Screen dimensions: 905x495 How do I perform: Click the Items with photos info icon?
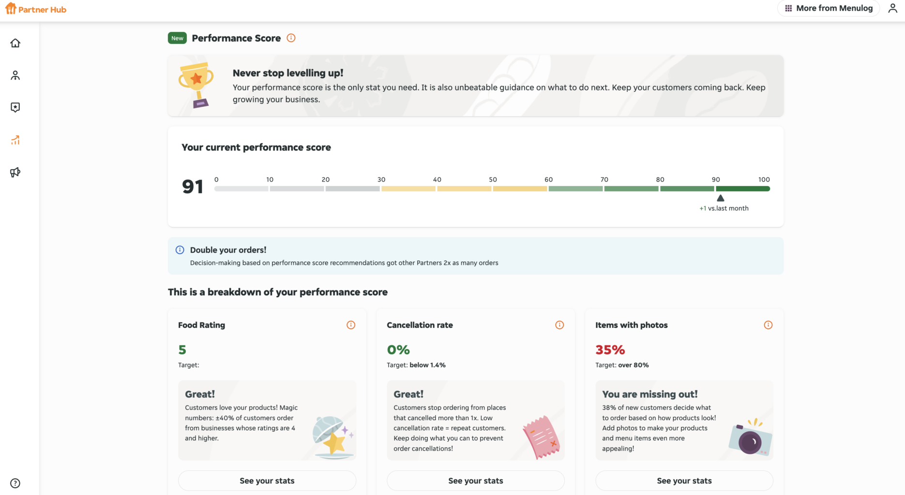tap(768, 325)
